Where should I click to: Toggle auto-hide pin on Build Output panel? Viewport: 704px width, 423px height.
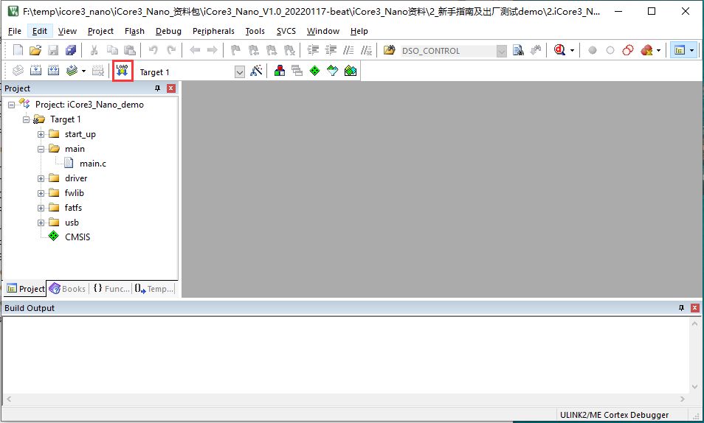(x=681, y=308)
